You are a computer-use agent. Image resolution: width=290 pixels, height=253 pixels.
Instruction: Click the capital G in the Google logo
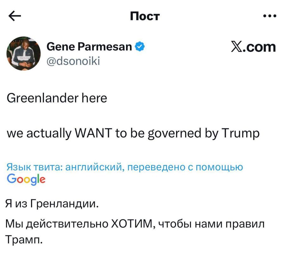[x=11, y=178]
